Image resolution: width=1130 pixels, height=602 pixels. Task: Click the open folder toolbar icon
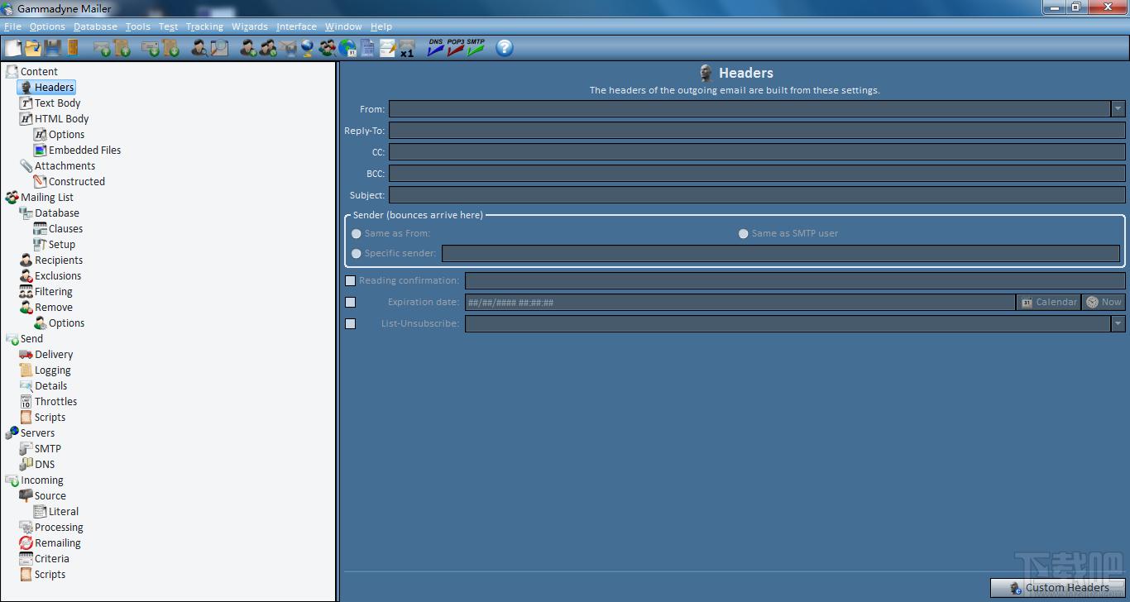pos(33,48)
